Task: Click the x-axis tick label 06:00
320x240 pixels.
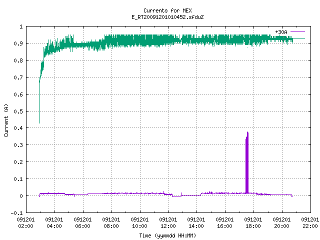Action: (82, 226)
